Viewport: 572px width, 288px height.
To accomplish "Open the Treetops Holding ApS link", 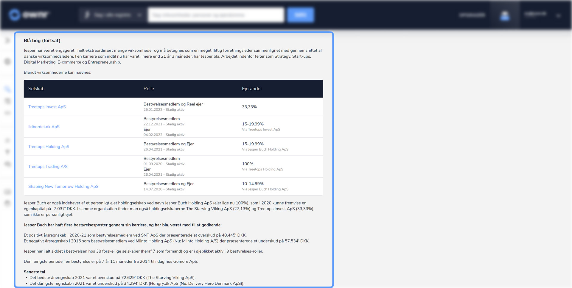I will 49,147.
